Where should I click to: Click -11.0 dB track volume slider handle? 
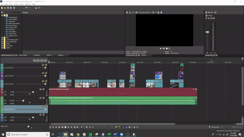pos(23,101)
